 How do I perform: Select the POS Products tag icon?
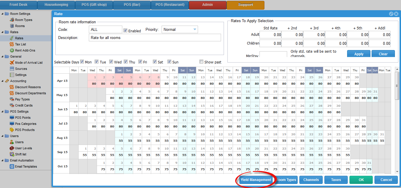12,130
